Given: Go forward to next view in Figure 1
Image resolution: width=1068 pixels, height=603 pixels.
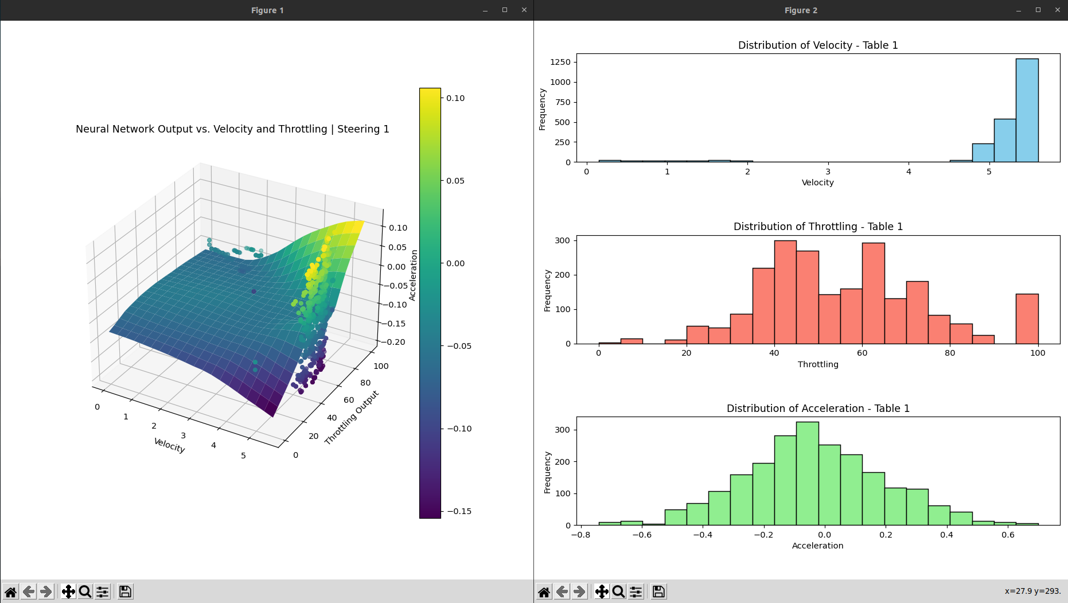Looking at the screenshot, I should (46, 592).
